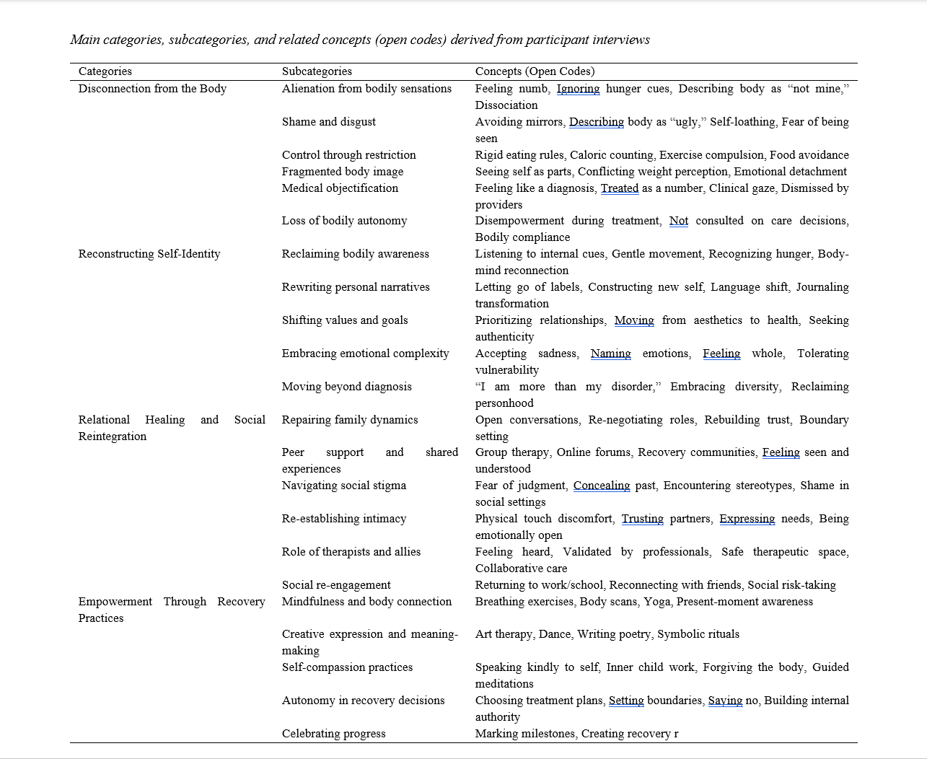Click the underlined word "Expressing" before needs
927x759 pixels.
[x=747, y=519]
